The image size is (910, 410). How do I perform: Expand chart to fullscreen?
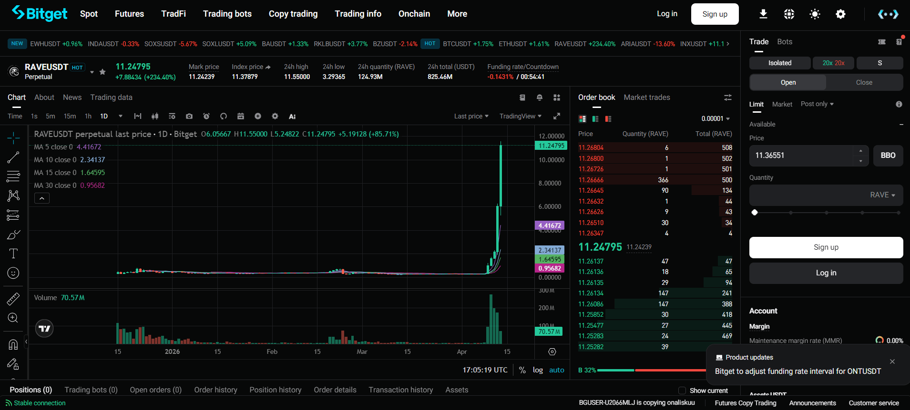[x=556, y=116]
